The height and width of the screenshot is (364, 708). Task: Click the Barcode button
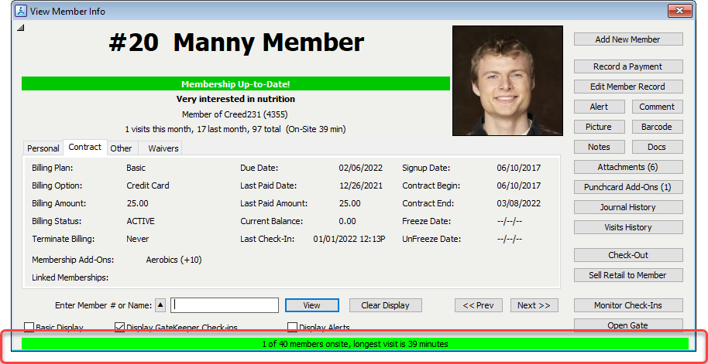[657, 127]
